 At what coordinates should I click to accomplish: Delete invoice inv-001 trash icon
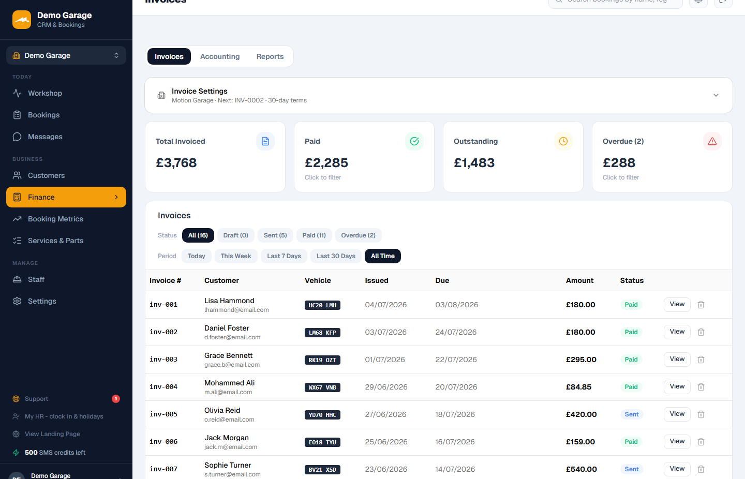tap(701, 305)
